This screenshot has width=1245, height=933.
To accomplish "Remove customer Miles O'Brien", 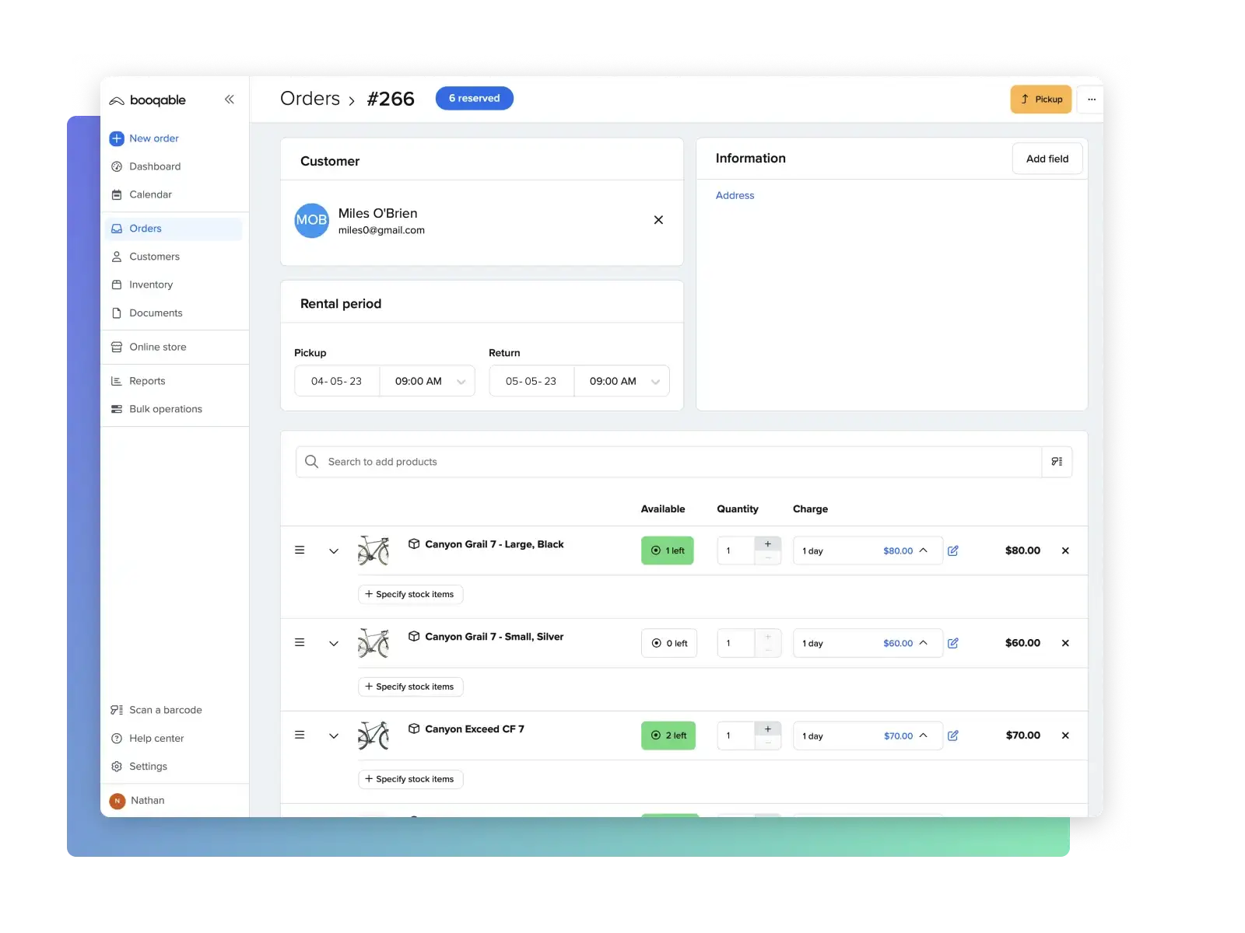I will 658,220.
